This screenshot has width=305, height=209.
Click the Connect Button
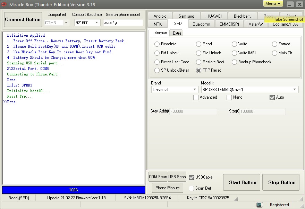point(23,19)
